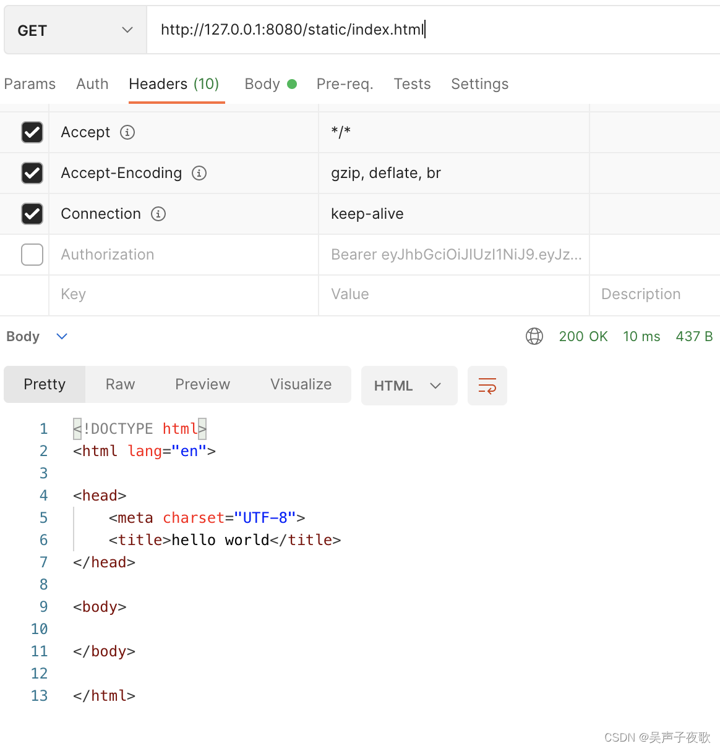
Task: Uncheck the Accept-Encoding header checkbox
Action: click(32, 173)
